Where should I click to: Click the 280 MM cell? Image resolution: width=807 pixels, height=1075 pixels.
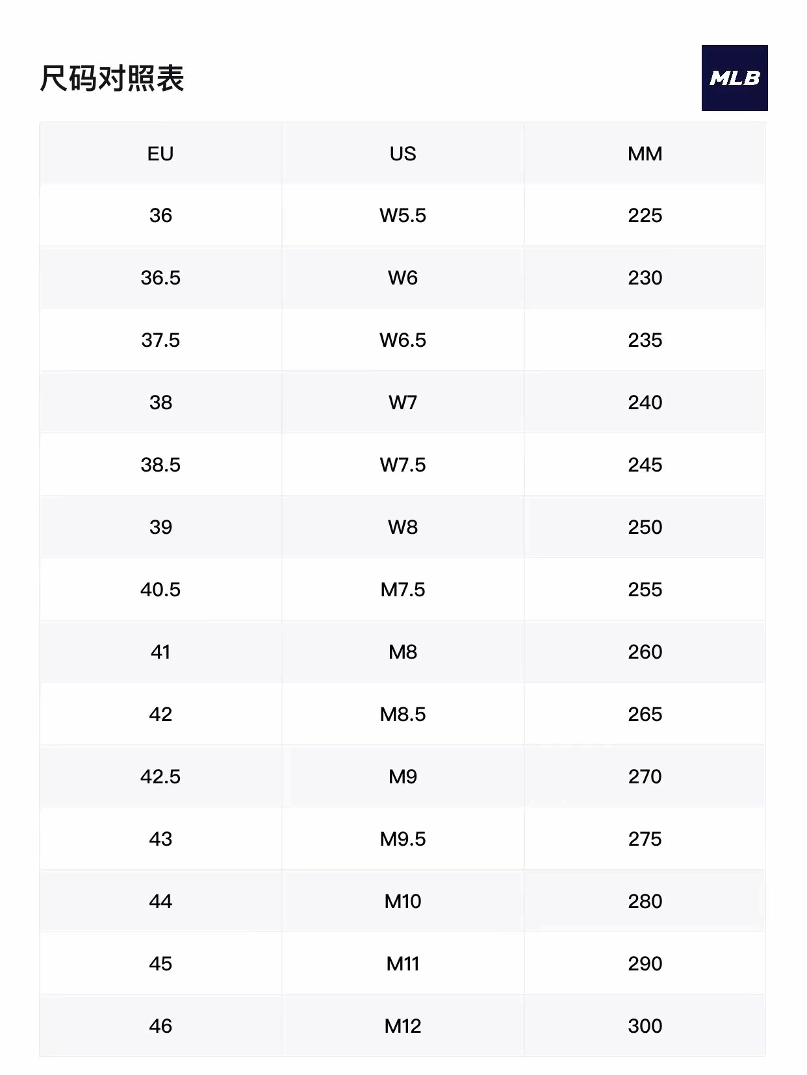point(645,902)
